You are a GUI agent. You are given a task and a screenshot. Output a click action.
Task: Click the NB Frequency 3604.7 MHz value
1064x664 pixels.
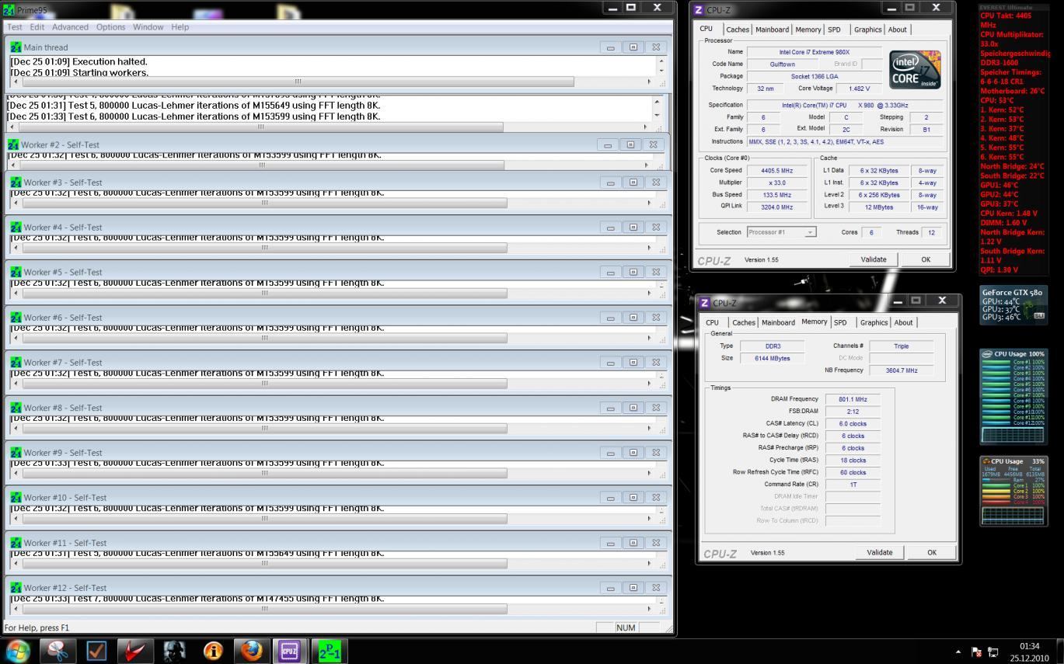tap(902, 370)
